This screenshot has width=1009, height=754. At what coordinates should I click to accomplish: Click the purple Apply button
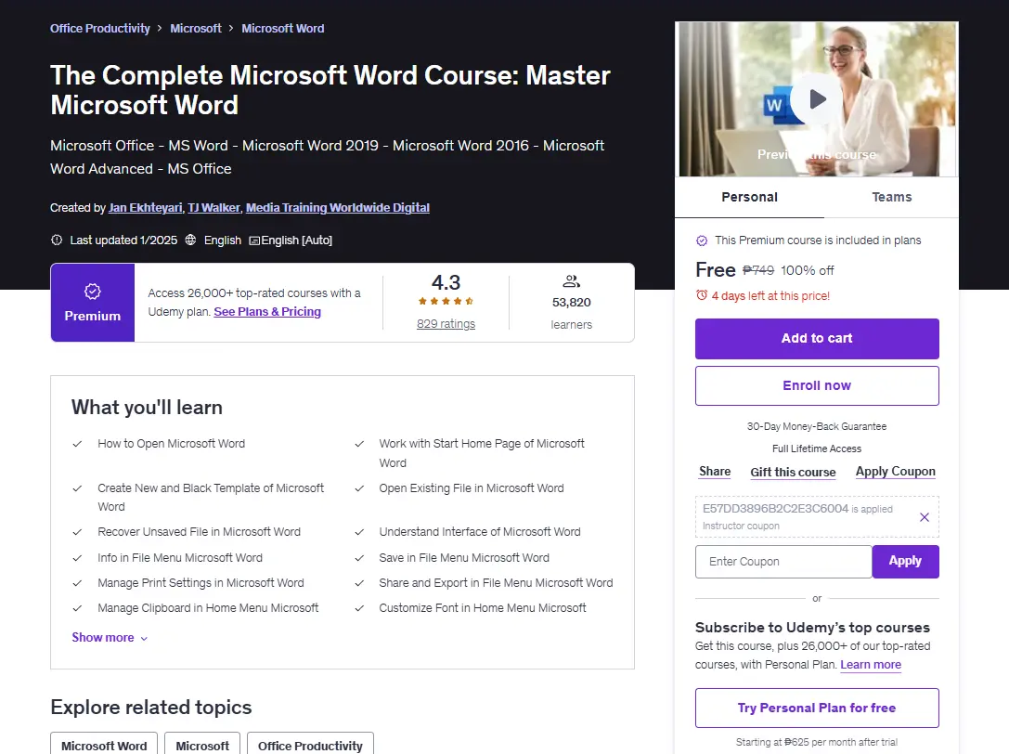[905, 562]
